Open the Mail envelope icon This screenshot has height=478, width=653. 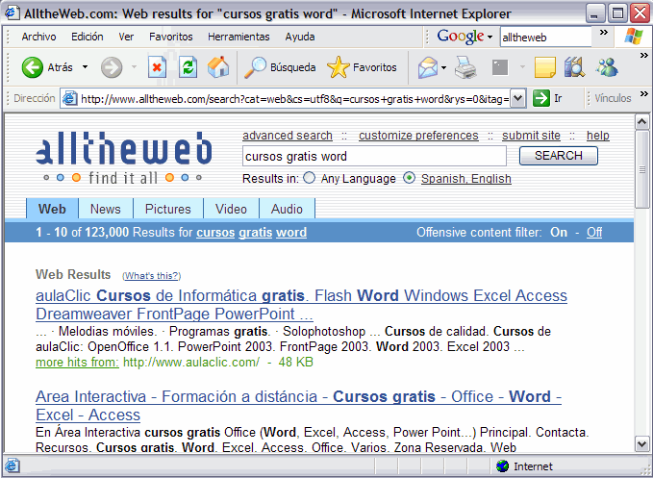click(x=428, y=67)
